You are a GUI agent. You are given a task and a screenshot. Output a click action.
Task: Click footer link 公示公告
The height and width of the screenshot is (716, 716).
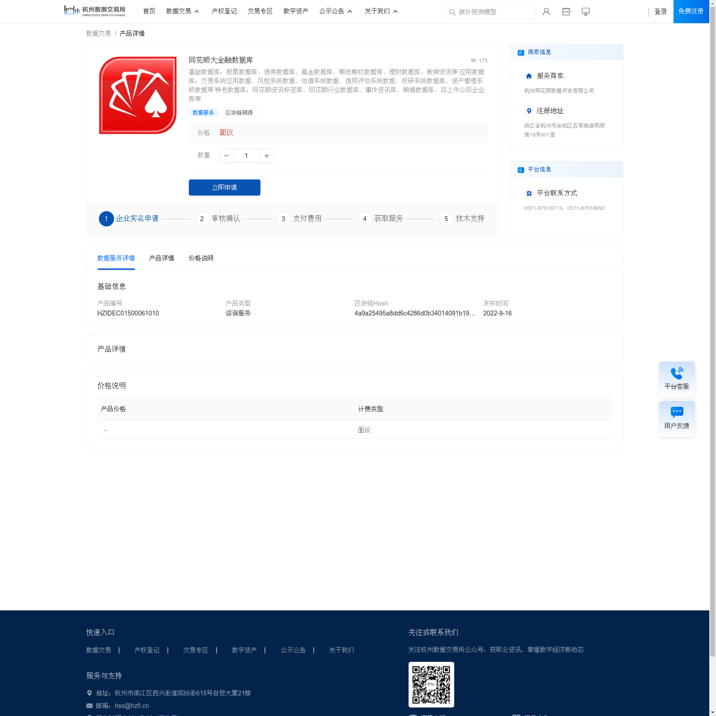click(x=293, y=650)
